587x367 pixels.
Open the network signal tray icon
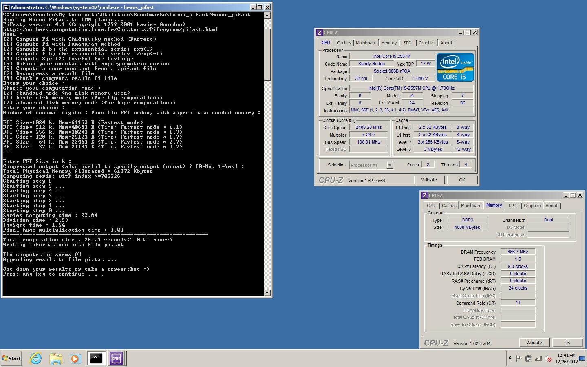(538, 358)
